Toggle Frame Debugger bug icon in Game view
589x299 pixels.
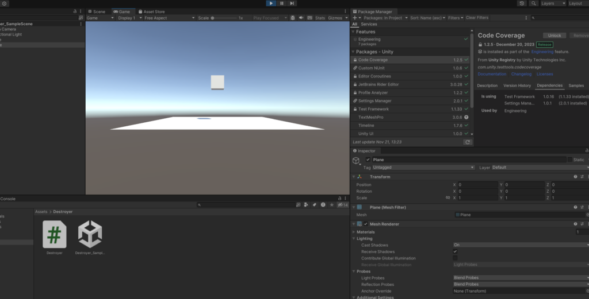293,18
